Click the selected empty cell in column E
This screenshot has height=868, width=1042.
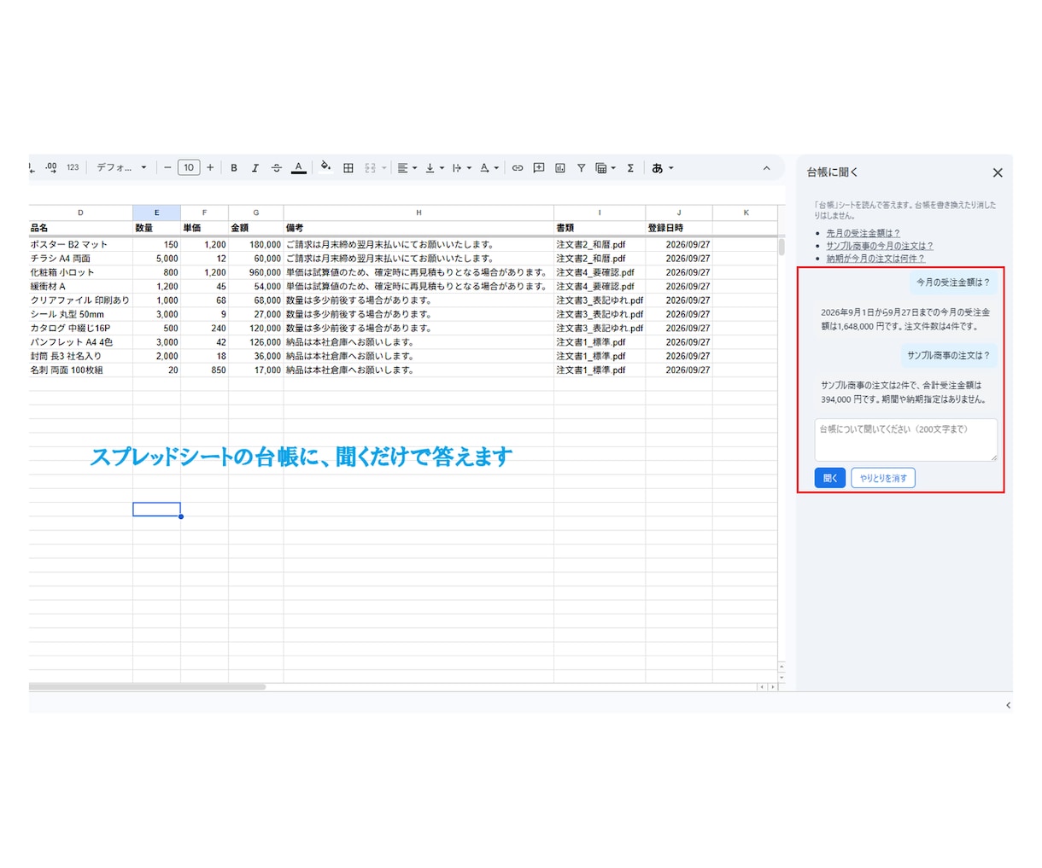[x=156, y=510]
